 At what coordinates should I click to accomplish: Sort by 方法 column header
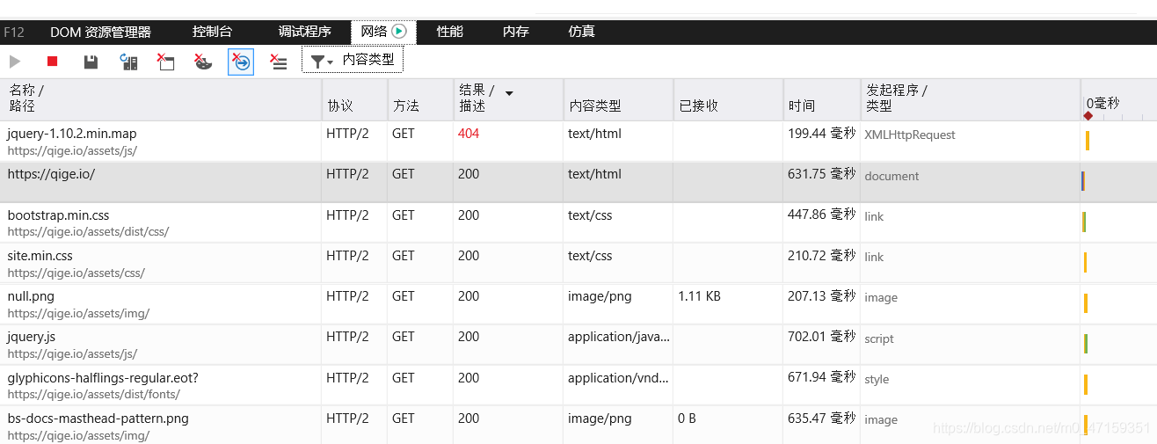tap(420, 98)
